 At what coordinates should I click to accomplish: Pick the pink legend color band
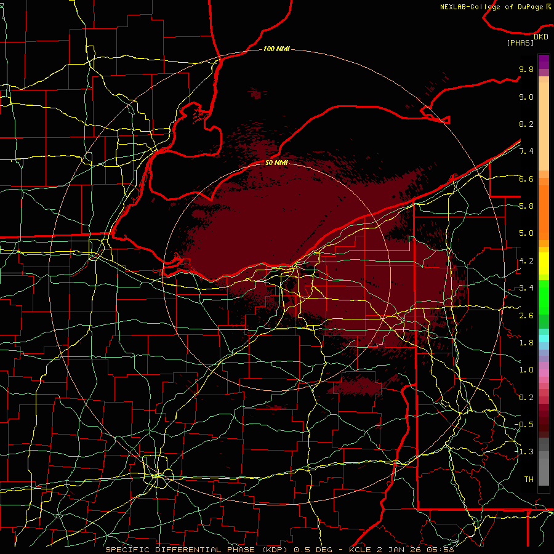[x=544, y=373]
